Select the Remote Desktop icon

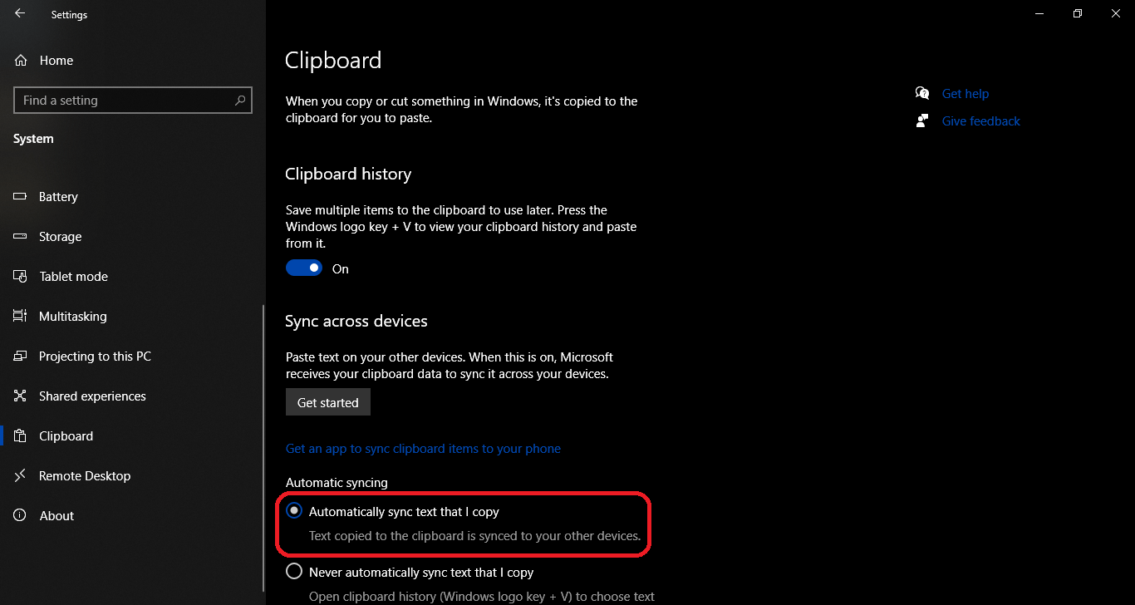[19, 475]
